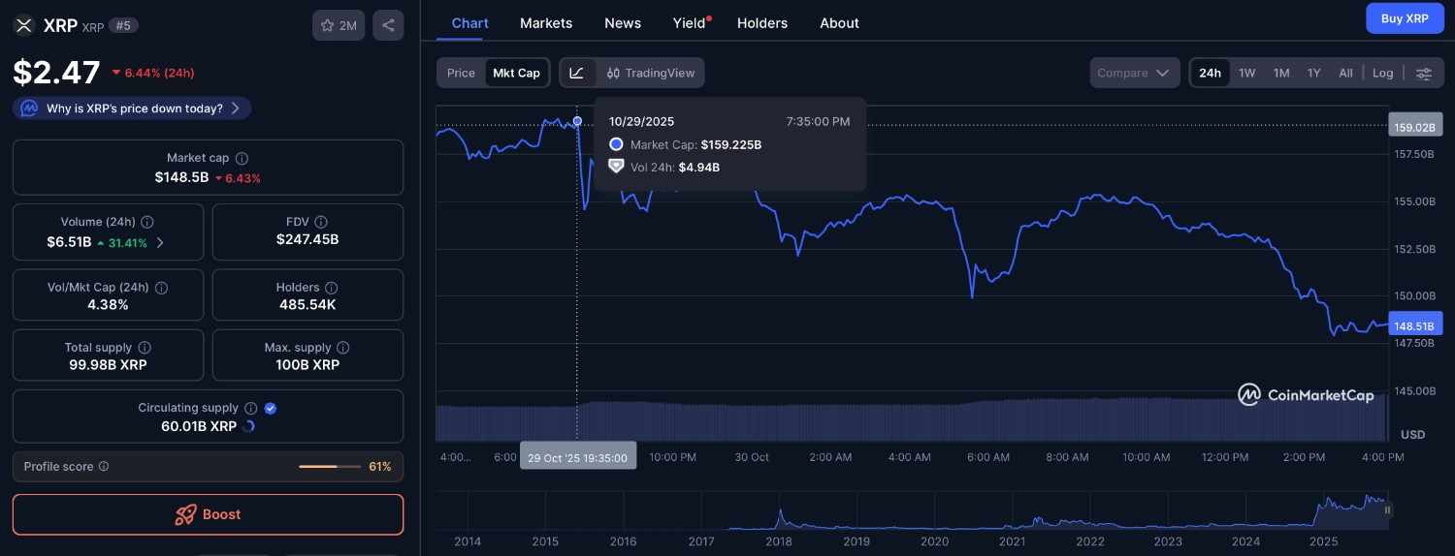Switch to TradingView chart mode
Screen dimensions: 1455x556
[x=651, y=73]
